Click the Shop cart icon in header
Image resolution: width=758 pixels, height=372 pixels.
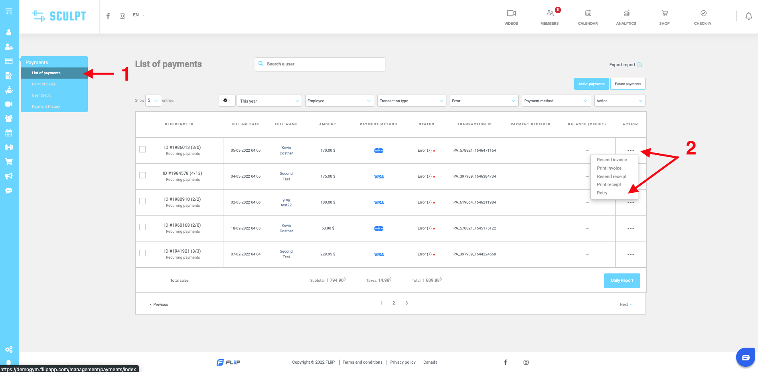click(665, 14)
